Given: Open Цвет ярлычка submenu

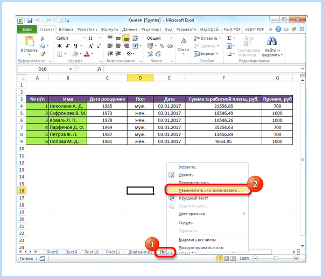Looking at the screenshot, I should 207,214.
